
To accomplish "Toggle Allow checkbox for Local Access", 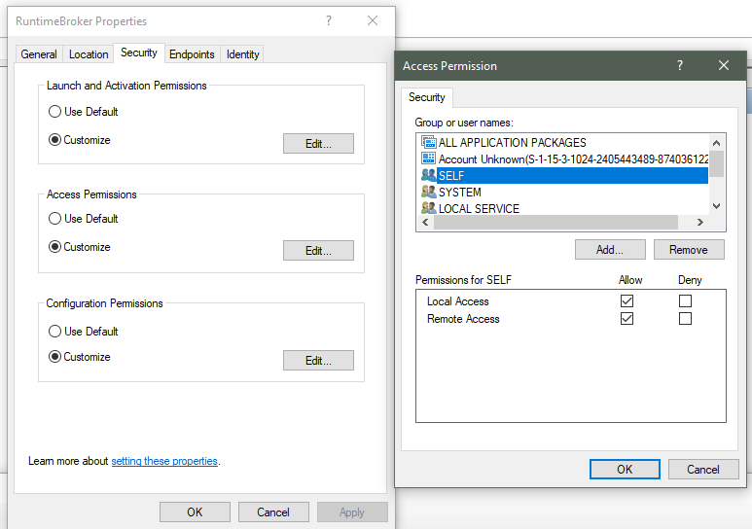I will tap(627, 300).
